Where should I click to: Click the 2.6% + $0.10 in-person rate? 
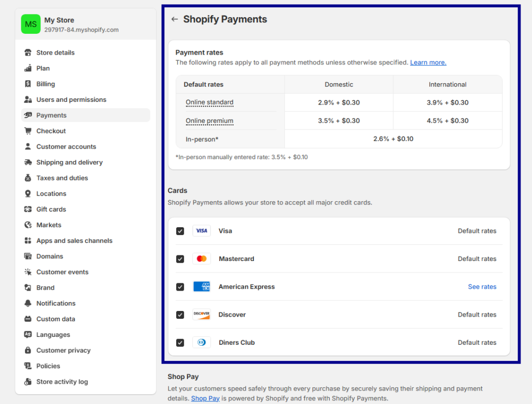click(393, 139)
